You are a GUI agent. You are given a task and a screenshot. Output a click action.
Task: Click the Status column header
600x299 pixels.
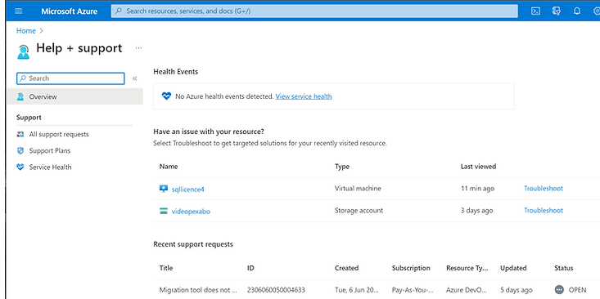point(564,268)
